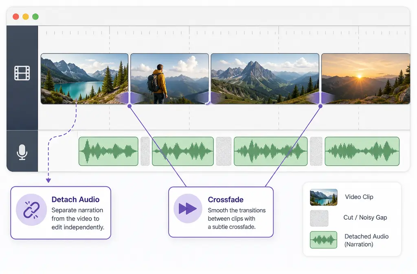
Task: Click the 'Detached Audio (Narration)' legend label
Action: pos(367,240)
